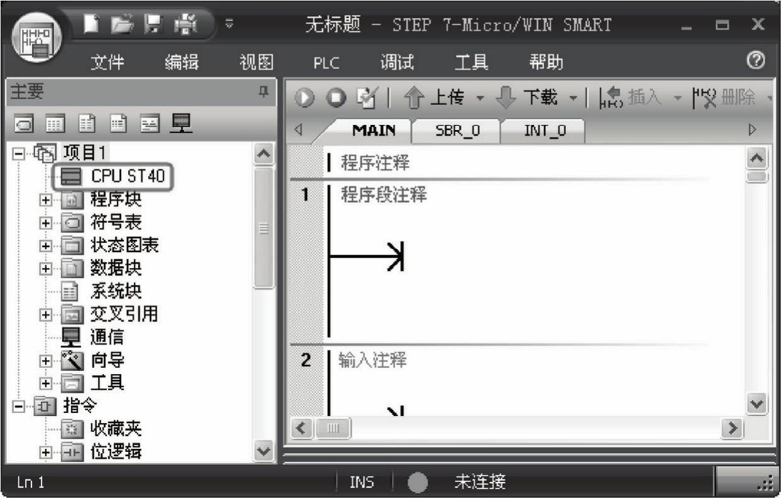This screenshot has height=499, width=782.
Task: Open the PLC menu
Action: (327, 63)
